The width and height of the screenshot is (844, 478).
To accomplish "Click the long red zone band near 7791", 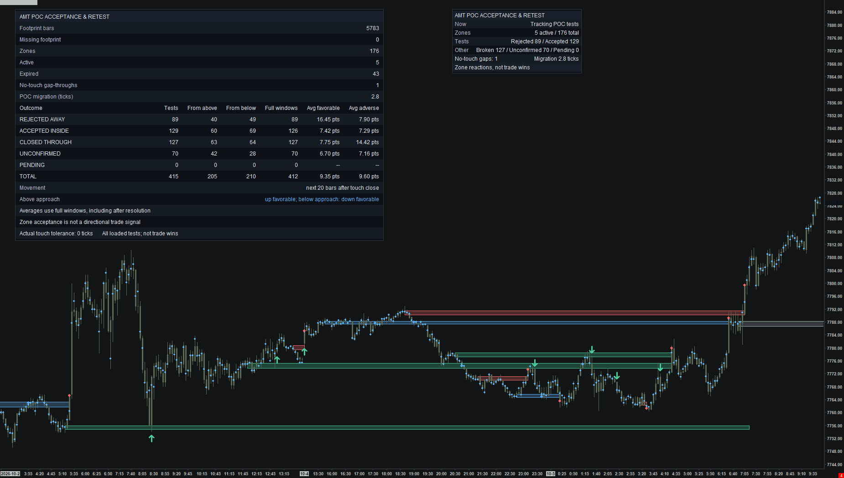I will [575, 313].
